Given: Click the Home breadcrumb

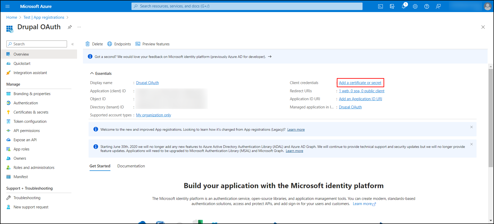Looking at the screenshot, I should tap(12, 17).
